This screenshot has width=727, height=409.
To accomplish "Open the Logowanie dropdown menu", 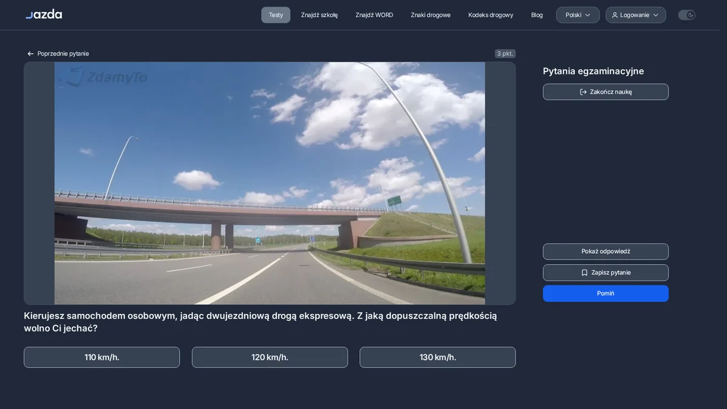I will click(x=636, y=15).
